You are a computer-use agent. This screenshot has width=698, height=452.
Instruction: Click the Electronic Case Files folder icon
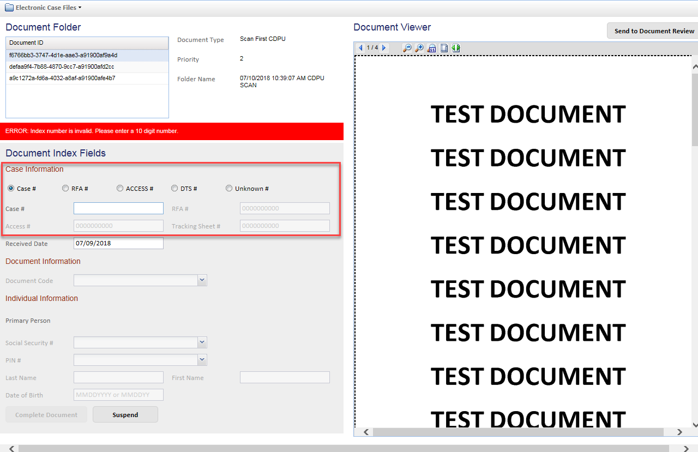click(9, 8)
